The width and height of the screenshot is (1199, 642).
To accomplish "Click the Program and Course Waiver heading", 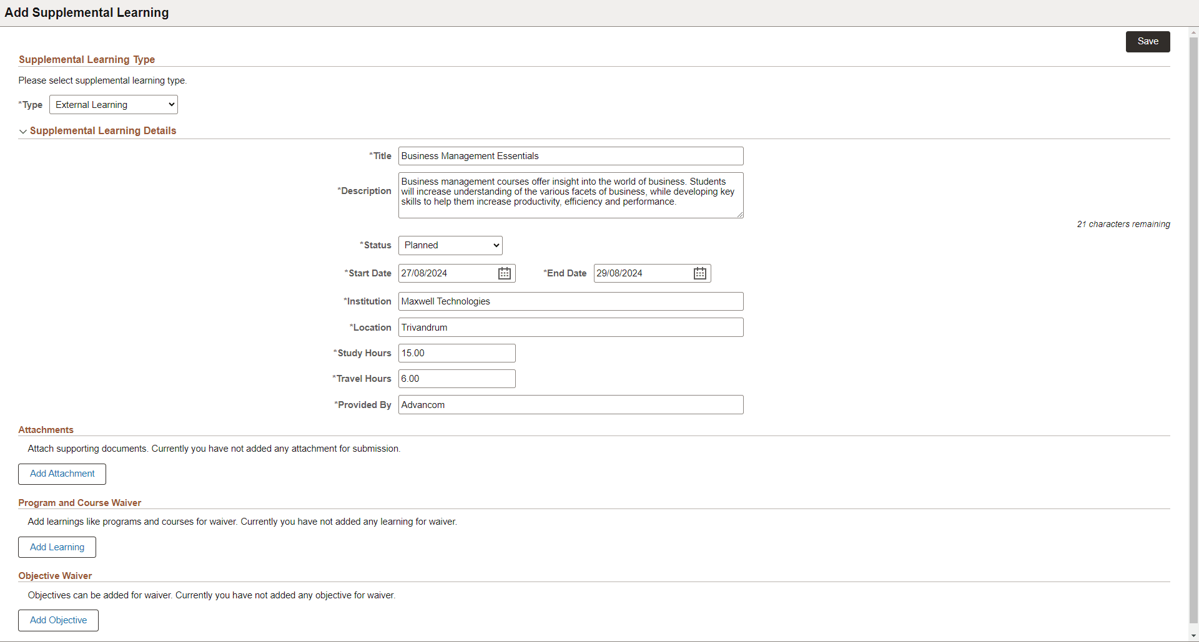I will pos(80,503).
